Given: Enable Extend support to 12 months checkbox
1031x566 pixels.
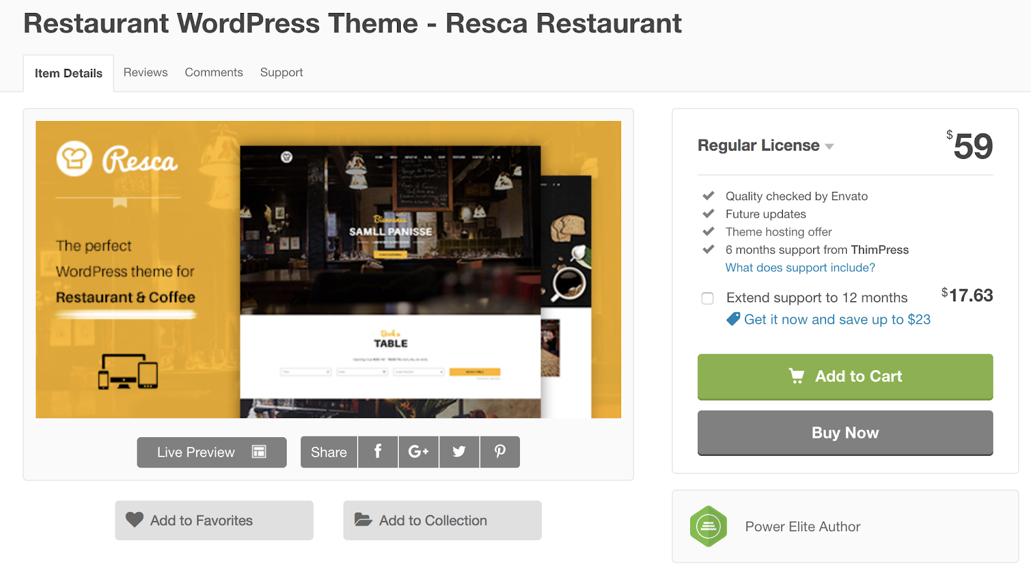Looking at the screenshot, I should click(708, 298).
